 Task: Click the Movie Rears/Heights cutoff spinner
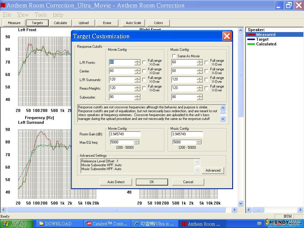pyautogui.click(x=137, y=88)
